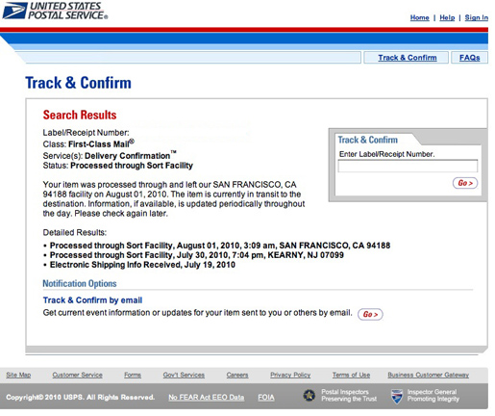This screenshot has width=495, height=416.
Task: Open Terms of Use link
Action: pyautogui.click(x=351, y=375)
